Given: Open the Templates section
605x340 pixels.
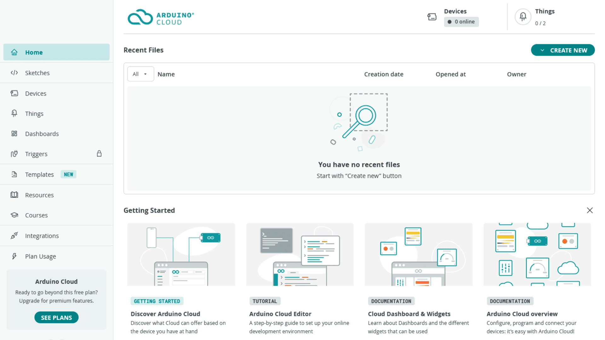Looking at the screenshot, I should coord(56,174).
